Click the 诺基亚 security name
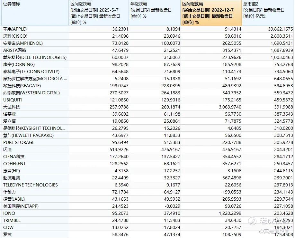Viewport: 295px width, 238px height. tap(9, 114)
